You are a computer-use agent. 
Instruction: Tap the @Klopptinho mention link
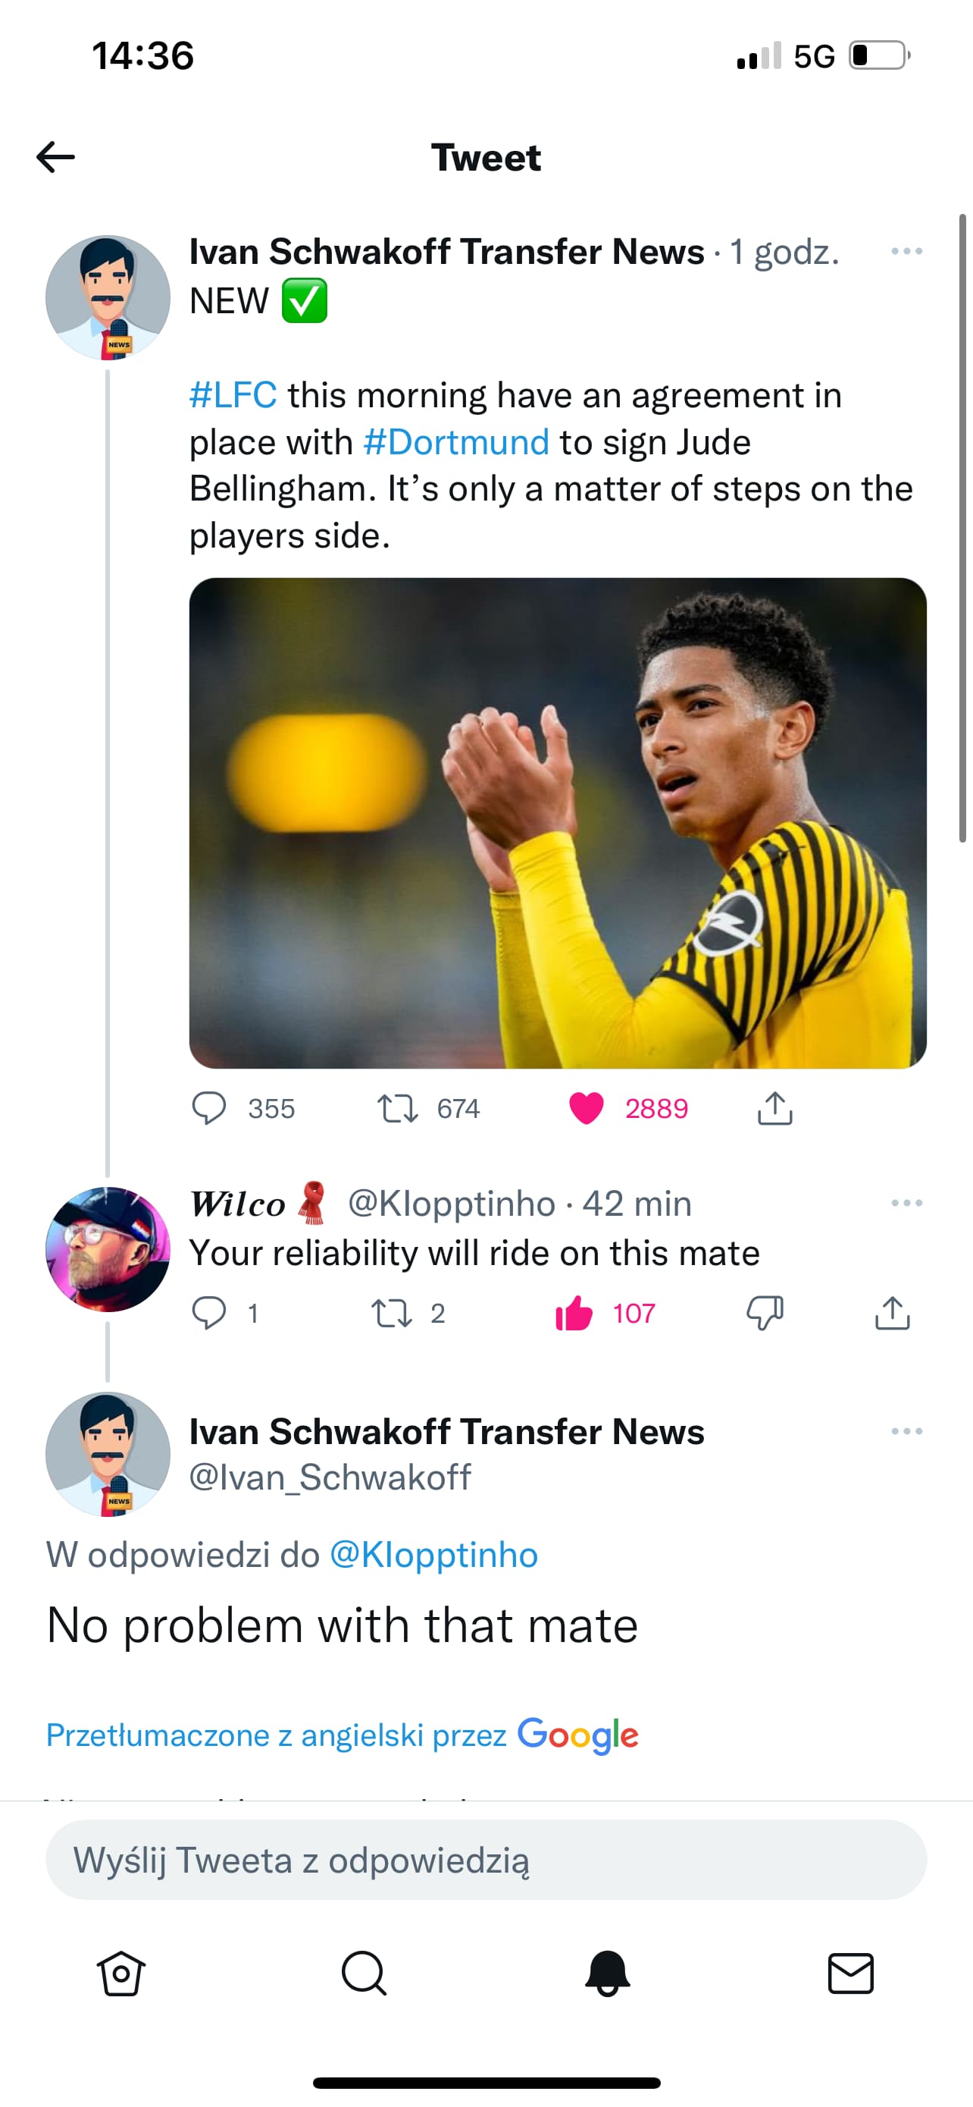(x=433, y=1555)
